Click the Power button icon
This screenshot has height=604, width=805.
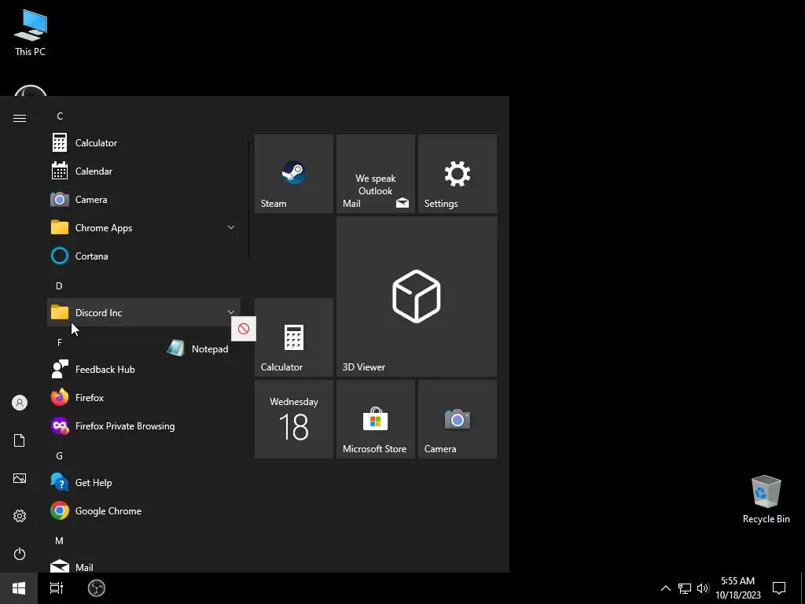(x=20, y=554)
